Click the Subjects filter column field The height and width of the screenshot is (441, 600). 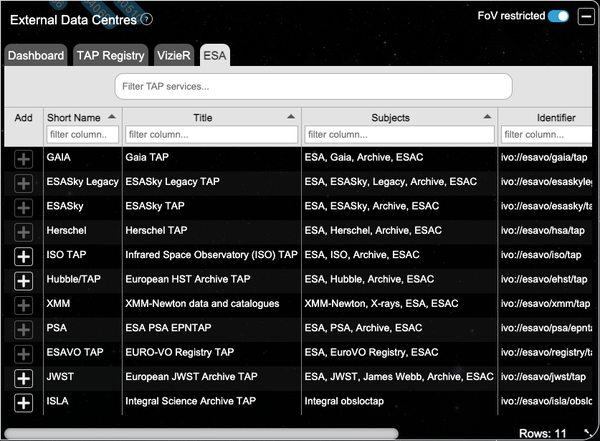pyautogui.click(x=399, y=135)
